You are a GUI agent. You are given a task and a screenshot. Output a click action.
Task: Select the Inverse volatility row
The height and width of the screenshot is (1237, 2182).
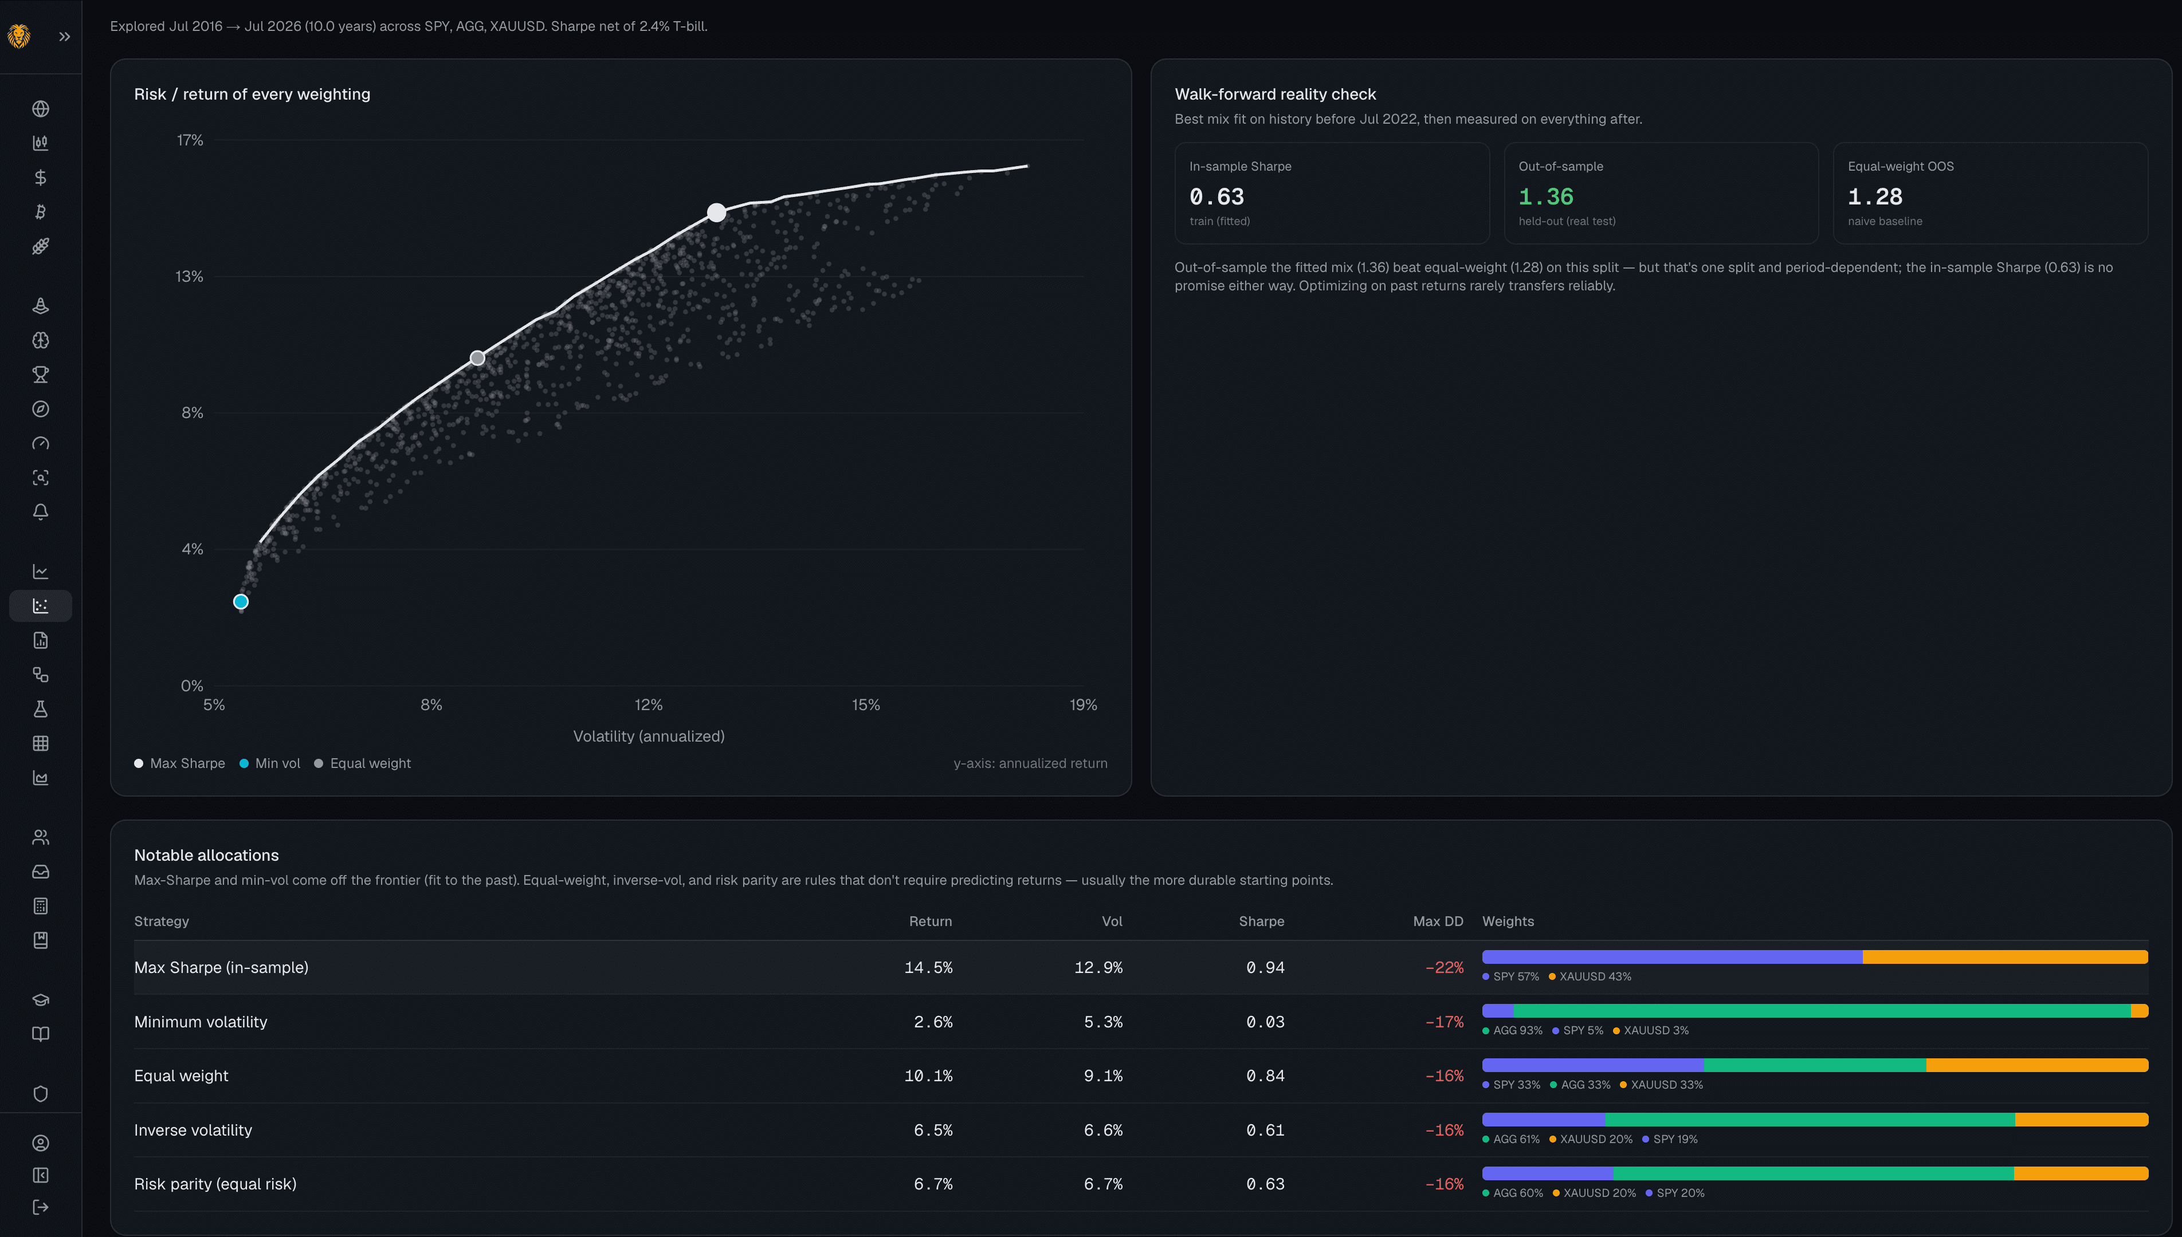point(1141,1130)
